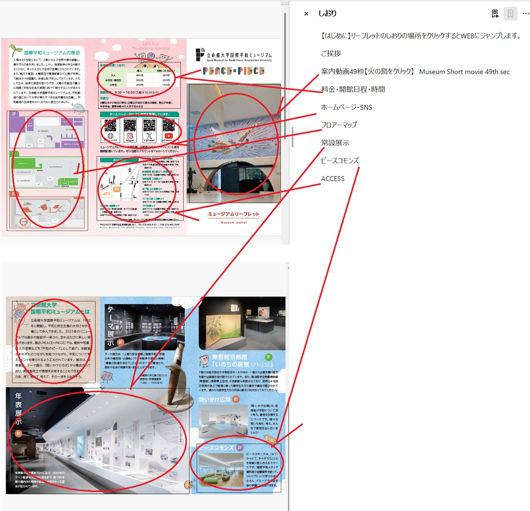Open the 常設展示 bookmark
The image size is (530, 511).
pos(335,143)
